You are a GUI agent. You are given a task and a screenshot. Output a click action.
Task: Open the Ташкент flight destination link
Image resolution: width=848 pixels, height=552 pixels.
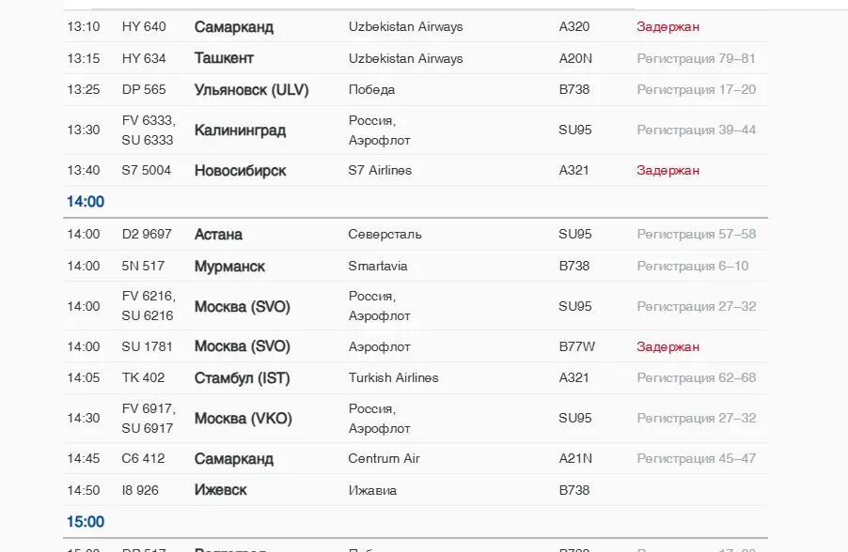(x=224, y=58)
